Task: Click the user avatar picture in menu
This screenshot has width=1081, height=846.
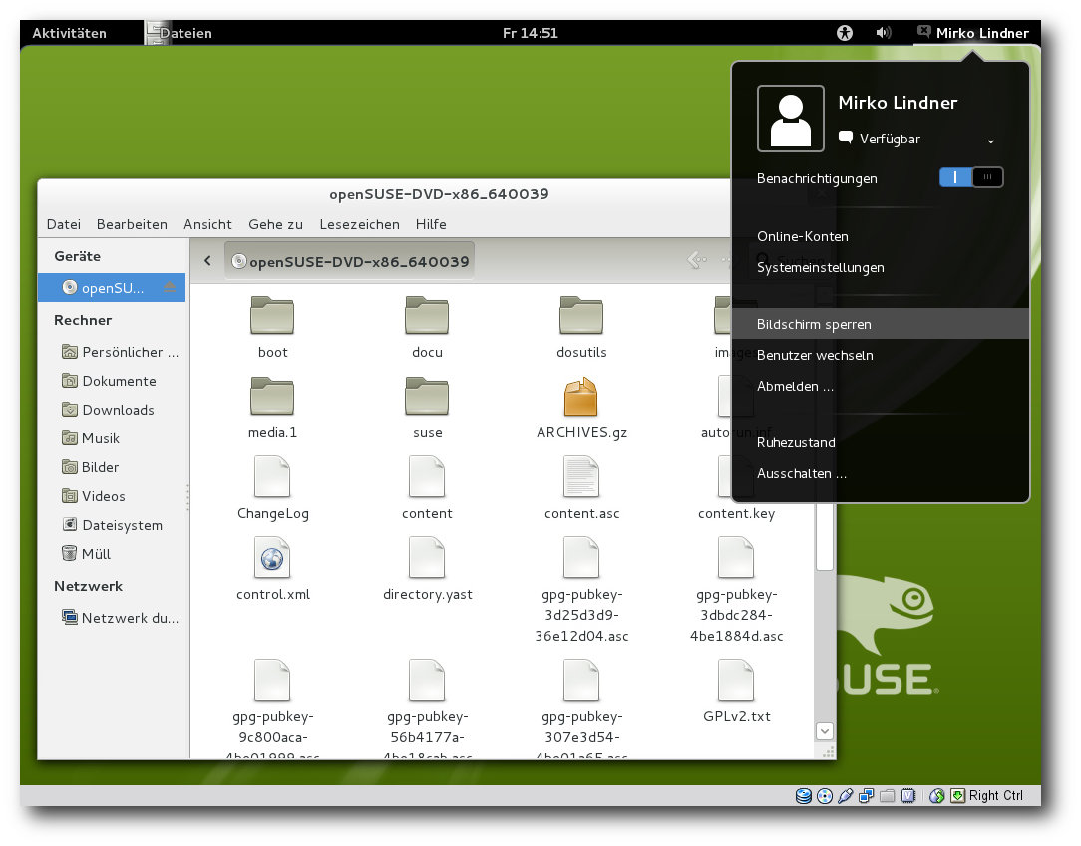Action: (x=791, y=119)
